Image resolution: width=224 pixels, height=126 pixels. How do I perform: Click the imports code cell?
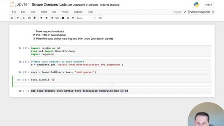(x=120, y=51)
